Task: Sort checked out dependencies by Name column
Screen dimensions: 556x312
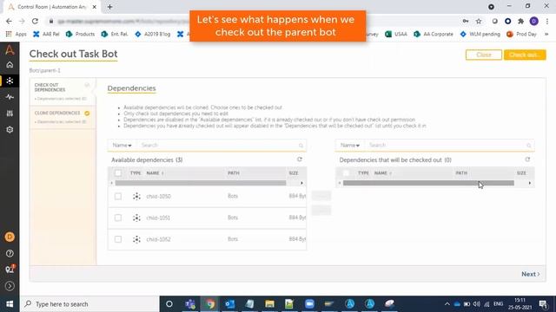Action: [x=383, y=173]
